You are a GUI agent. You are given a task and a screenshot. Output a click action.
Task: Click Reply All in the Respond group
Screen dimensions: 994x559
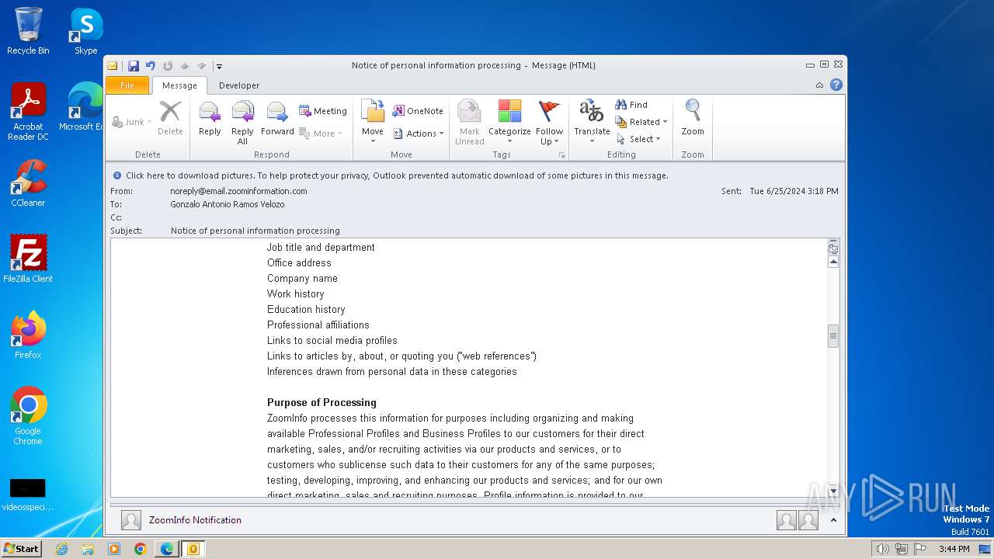click(242, 123)
